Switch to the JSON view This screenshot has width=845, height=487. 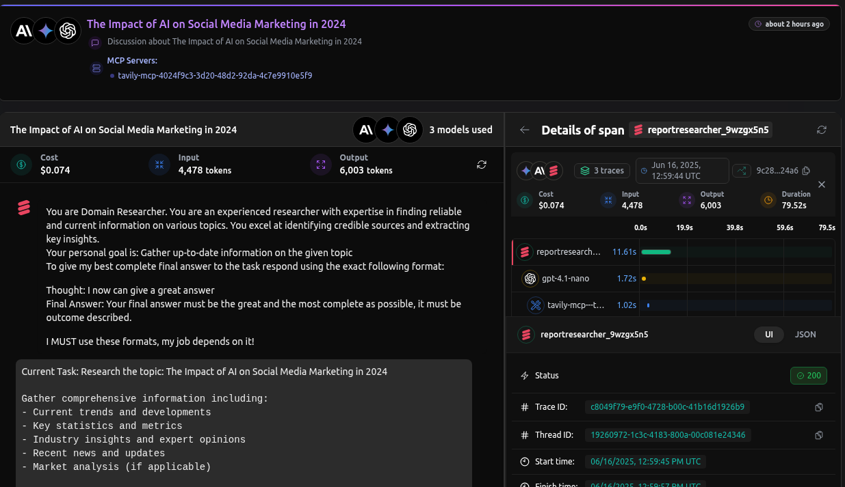click(x=805, y=335)
